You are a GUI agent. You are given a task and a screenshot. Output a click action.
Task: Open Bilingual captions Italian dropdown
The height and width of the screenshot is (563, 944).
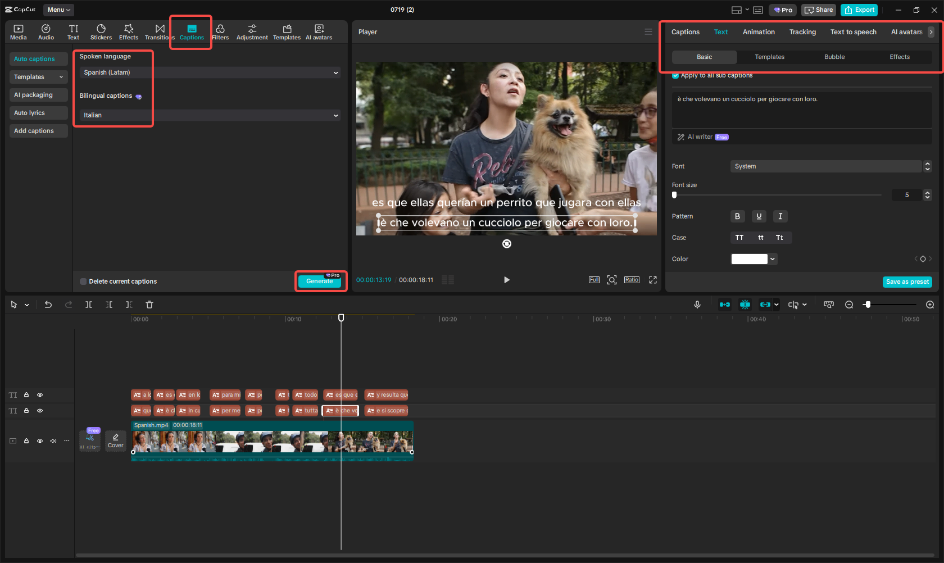coord(209,115)
